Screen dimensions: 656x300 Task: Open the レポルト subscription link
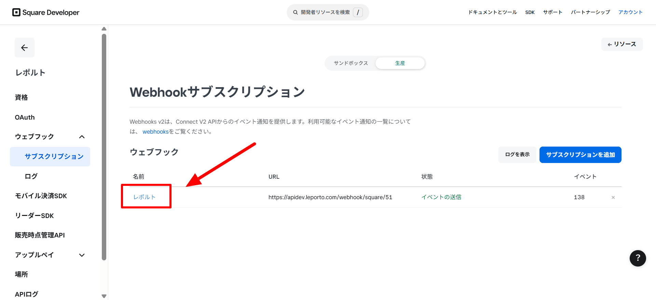click(144, 197)
